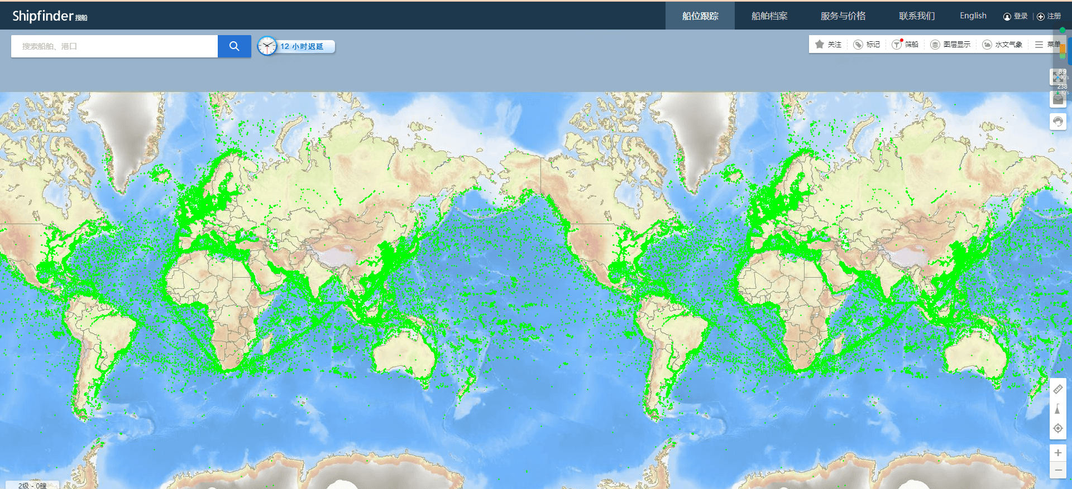Image resolution: width=1072 pixels, height=489 pixels.
Task: Open the 标记 tag markers panel
Action: pos(867,45)
